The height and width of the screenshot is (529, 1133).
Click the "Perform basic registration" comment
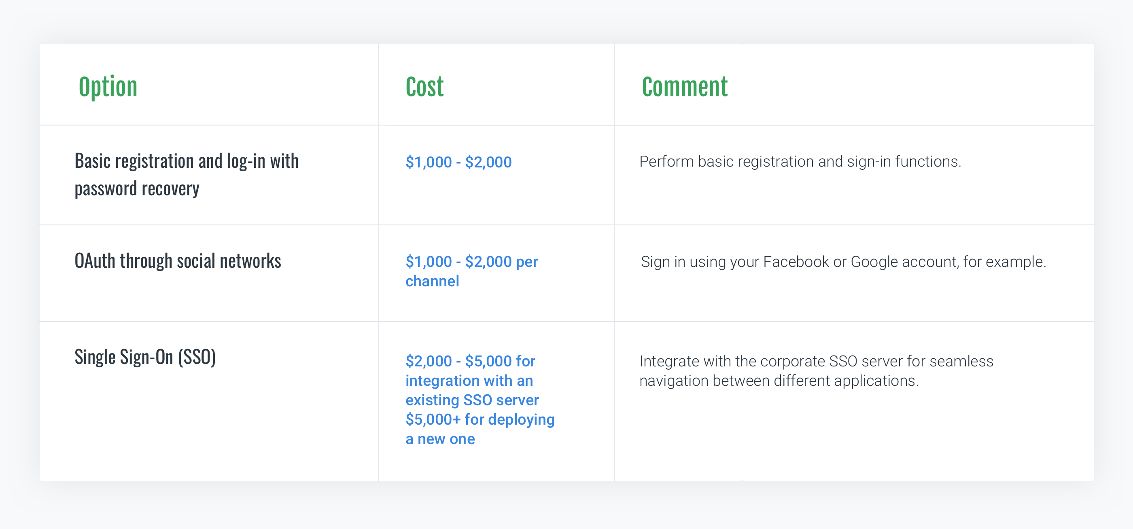tap(800, 161)
